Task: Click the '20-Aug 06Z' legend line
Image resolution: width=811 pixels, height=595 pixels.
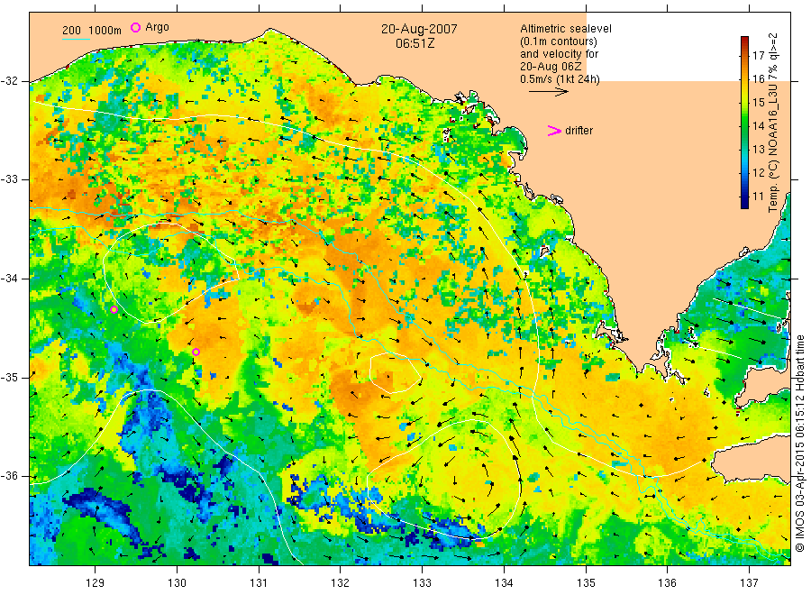Action: pyautogui.click(x=551, y=67)
